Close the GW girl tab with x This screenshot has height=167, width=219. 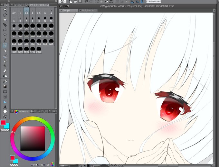(x=61, y=11)
